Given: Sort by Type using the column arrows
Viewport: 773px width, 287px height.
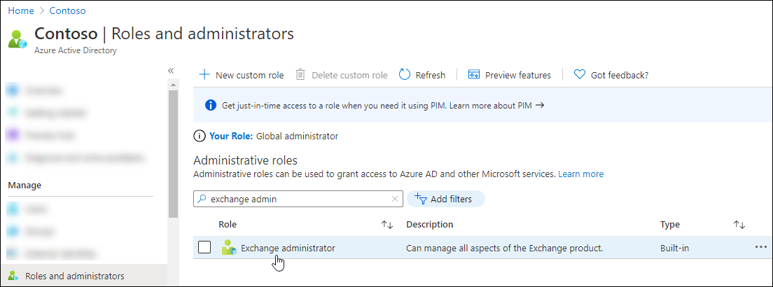Looking at the screenshot, I should pos(739,225).
